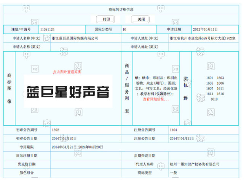Open the 查看详细信息 link
This screenshot has width=244, height=181.
tap(156, 99)
